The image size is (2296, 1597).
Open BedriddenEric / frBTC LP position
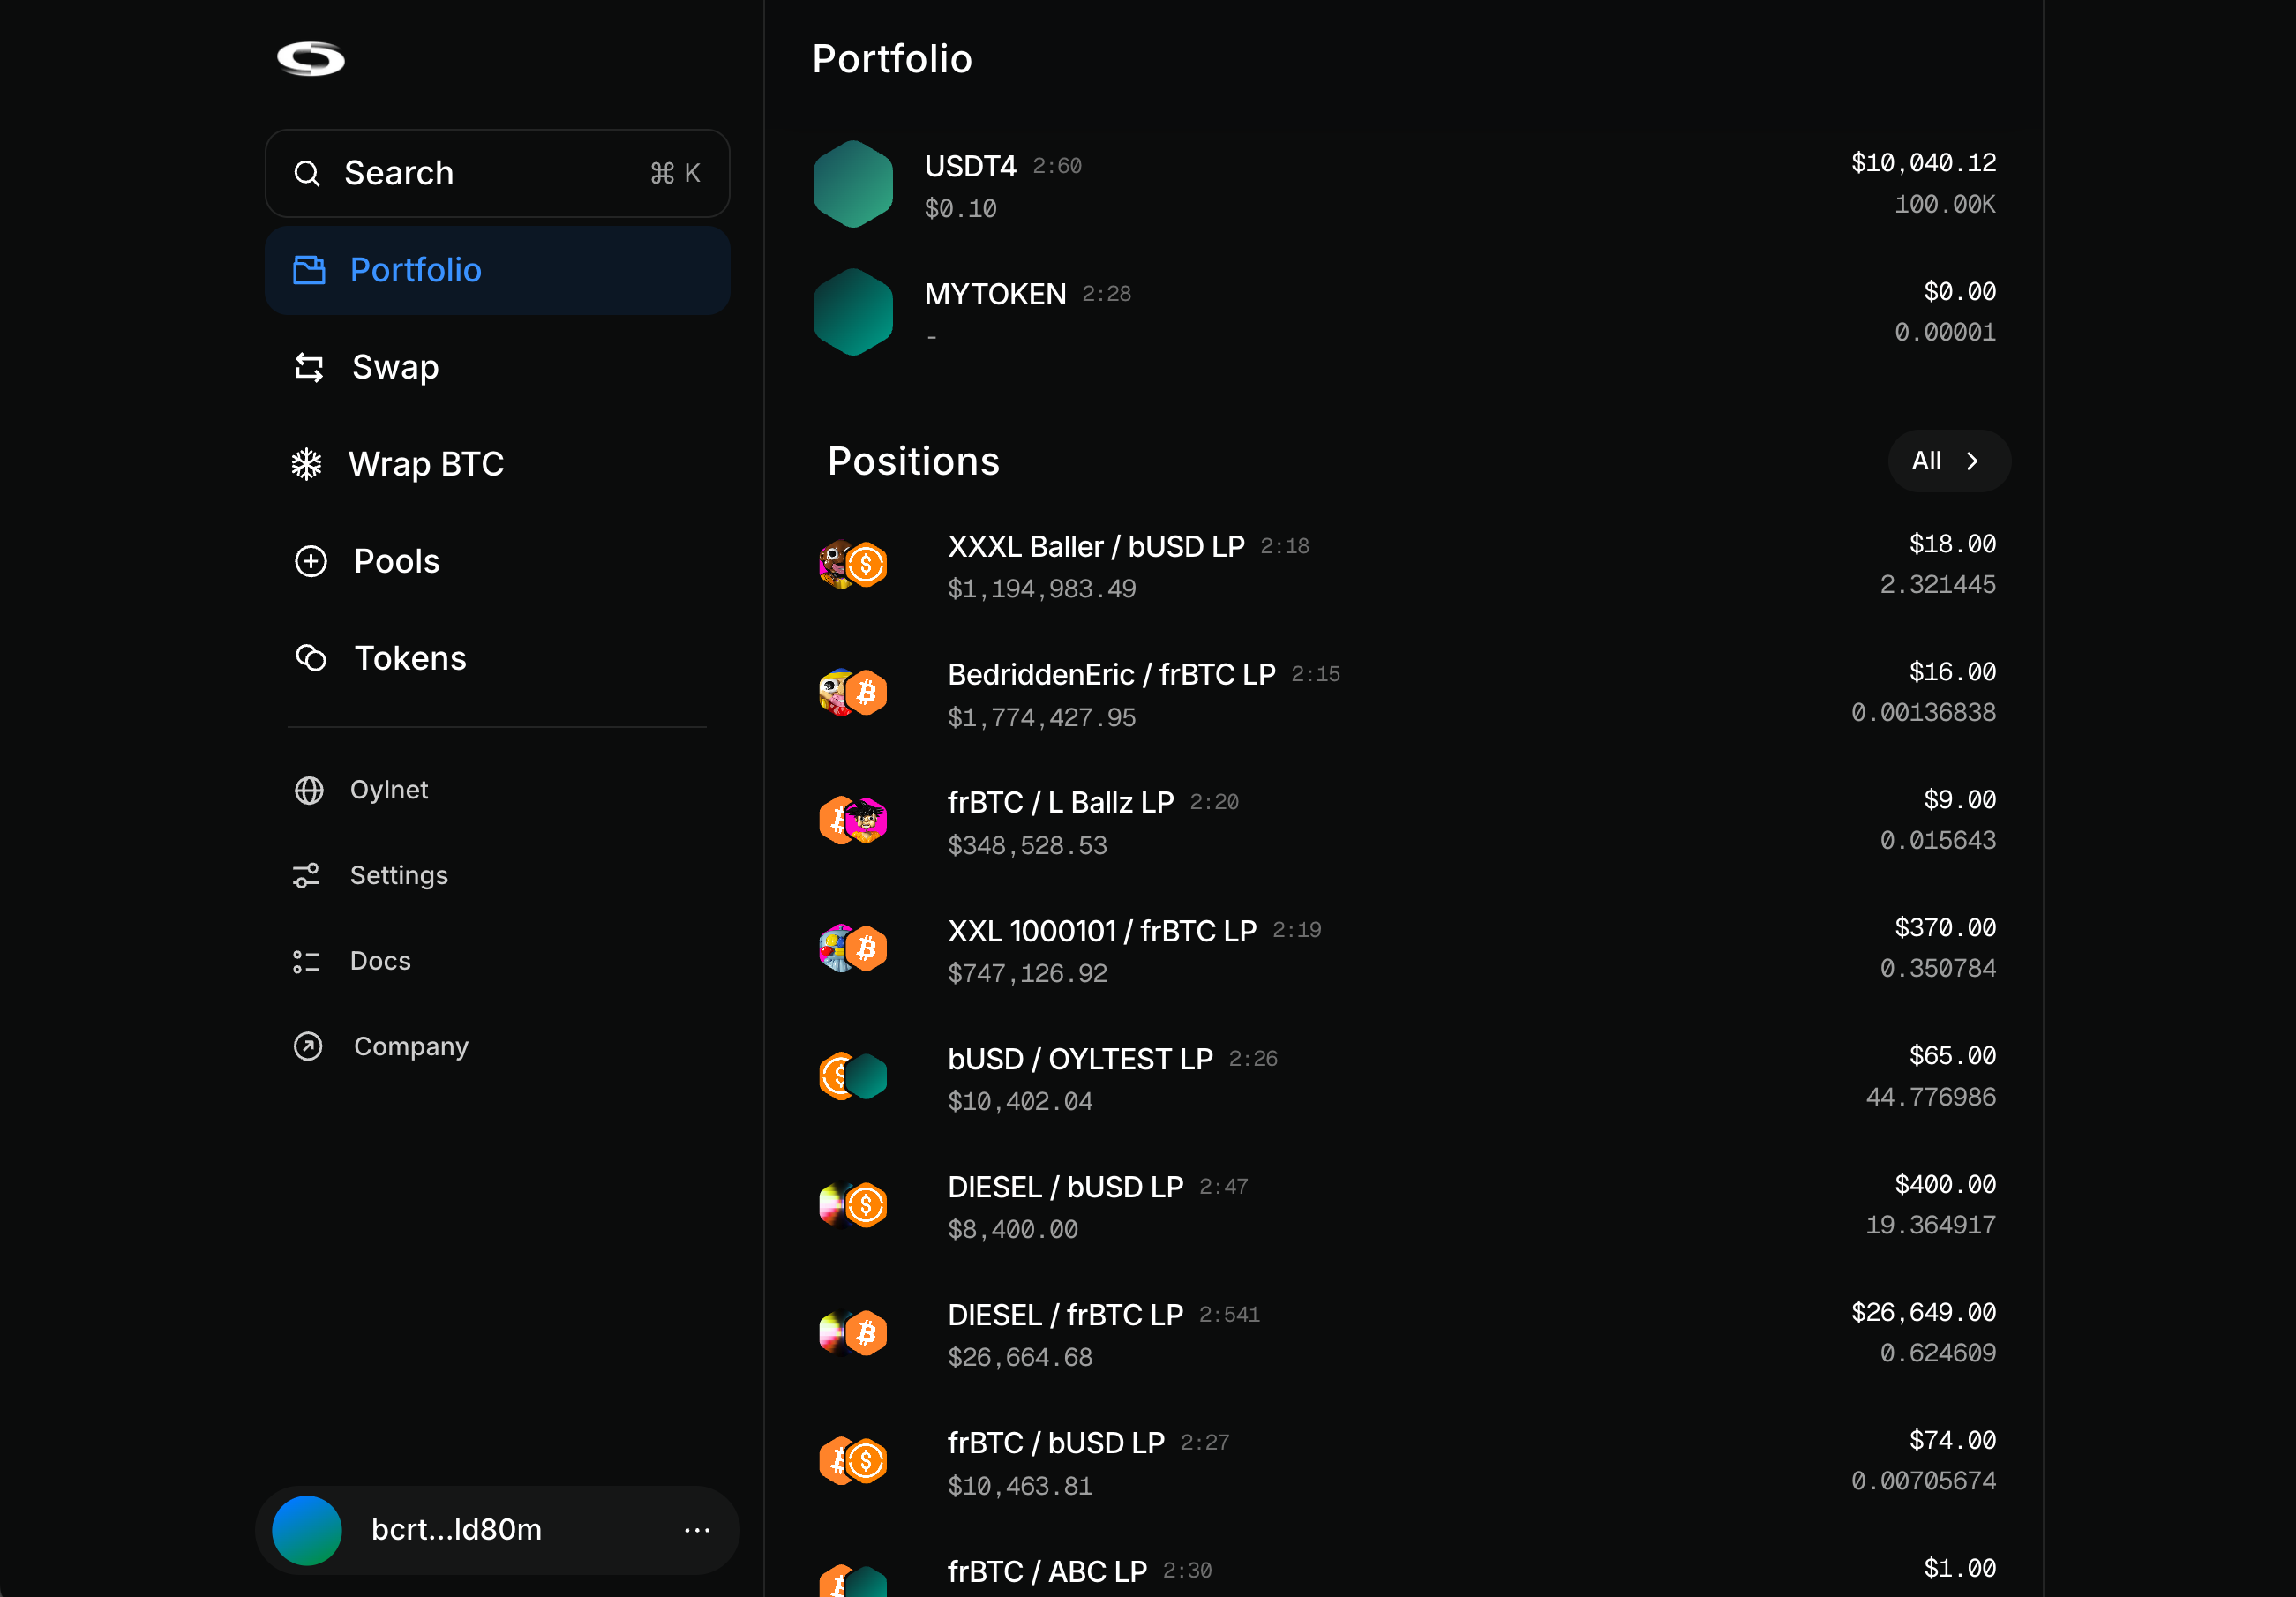(x=1111, y=675)
